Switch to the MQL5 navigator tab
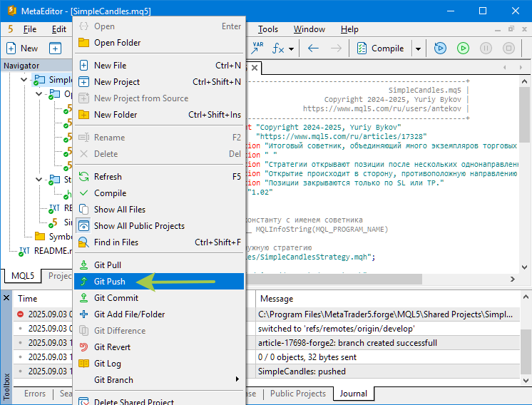Image resolution: width=532 pixels, height=405 pixels. [23, 275]
